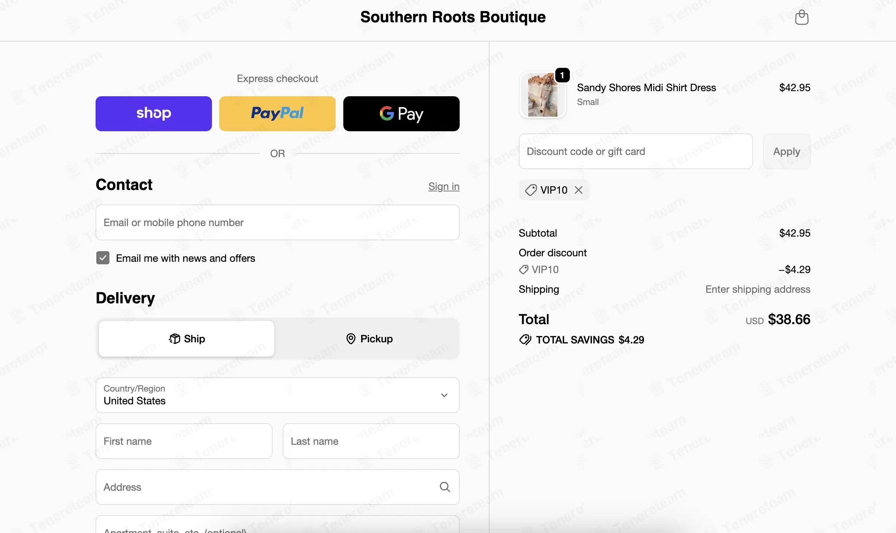Pay with PayPal express checkout

tap(277, 114)
